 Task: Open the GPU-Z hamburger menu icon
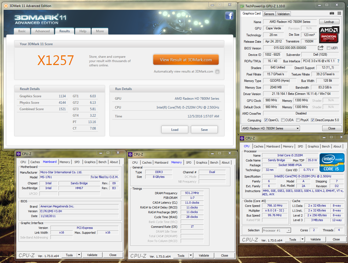tap(339, 13)
